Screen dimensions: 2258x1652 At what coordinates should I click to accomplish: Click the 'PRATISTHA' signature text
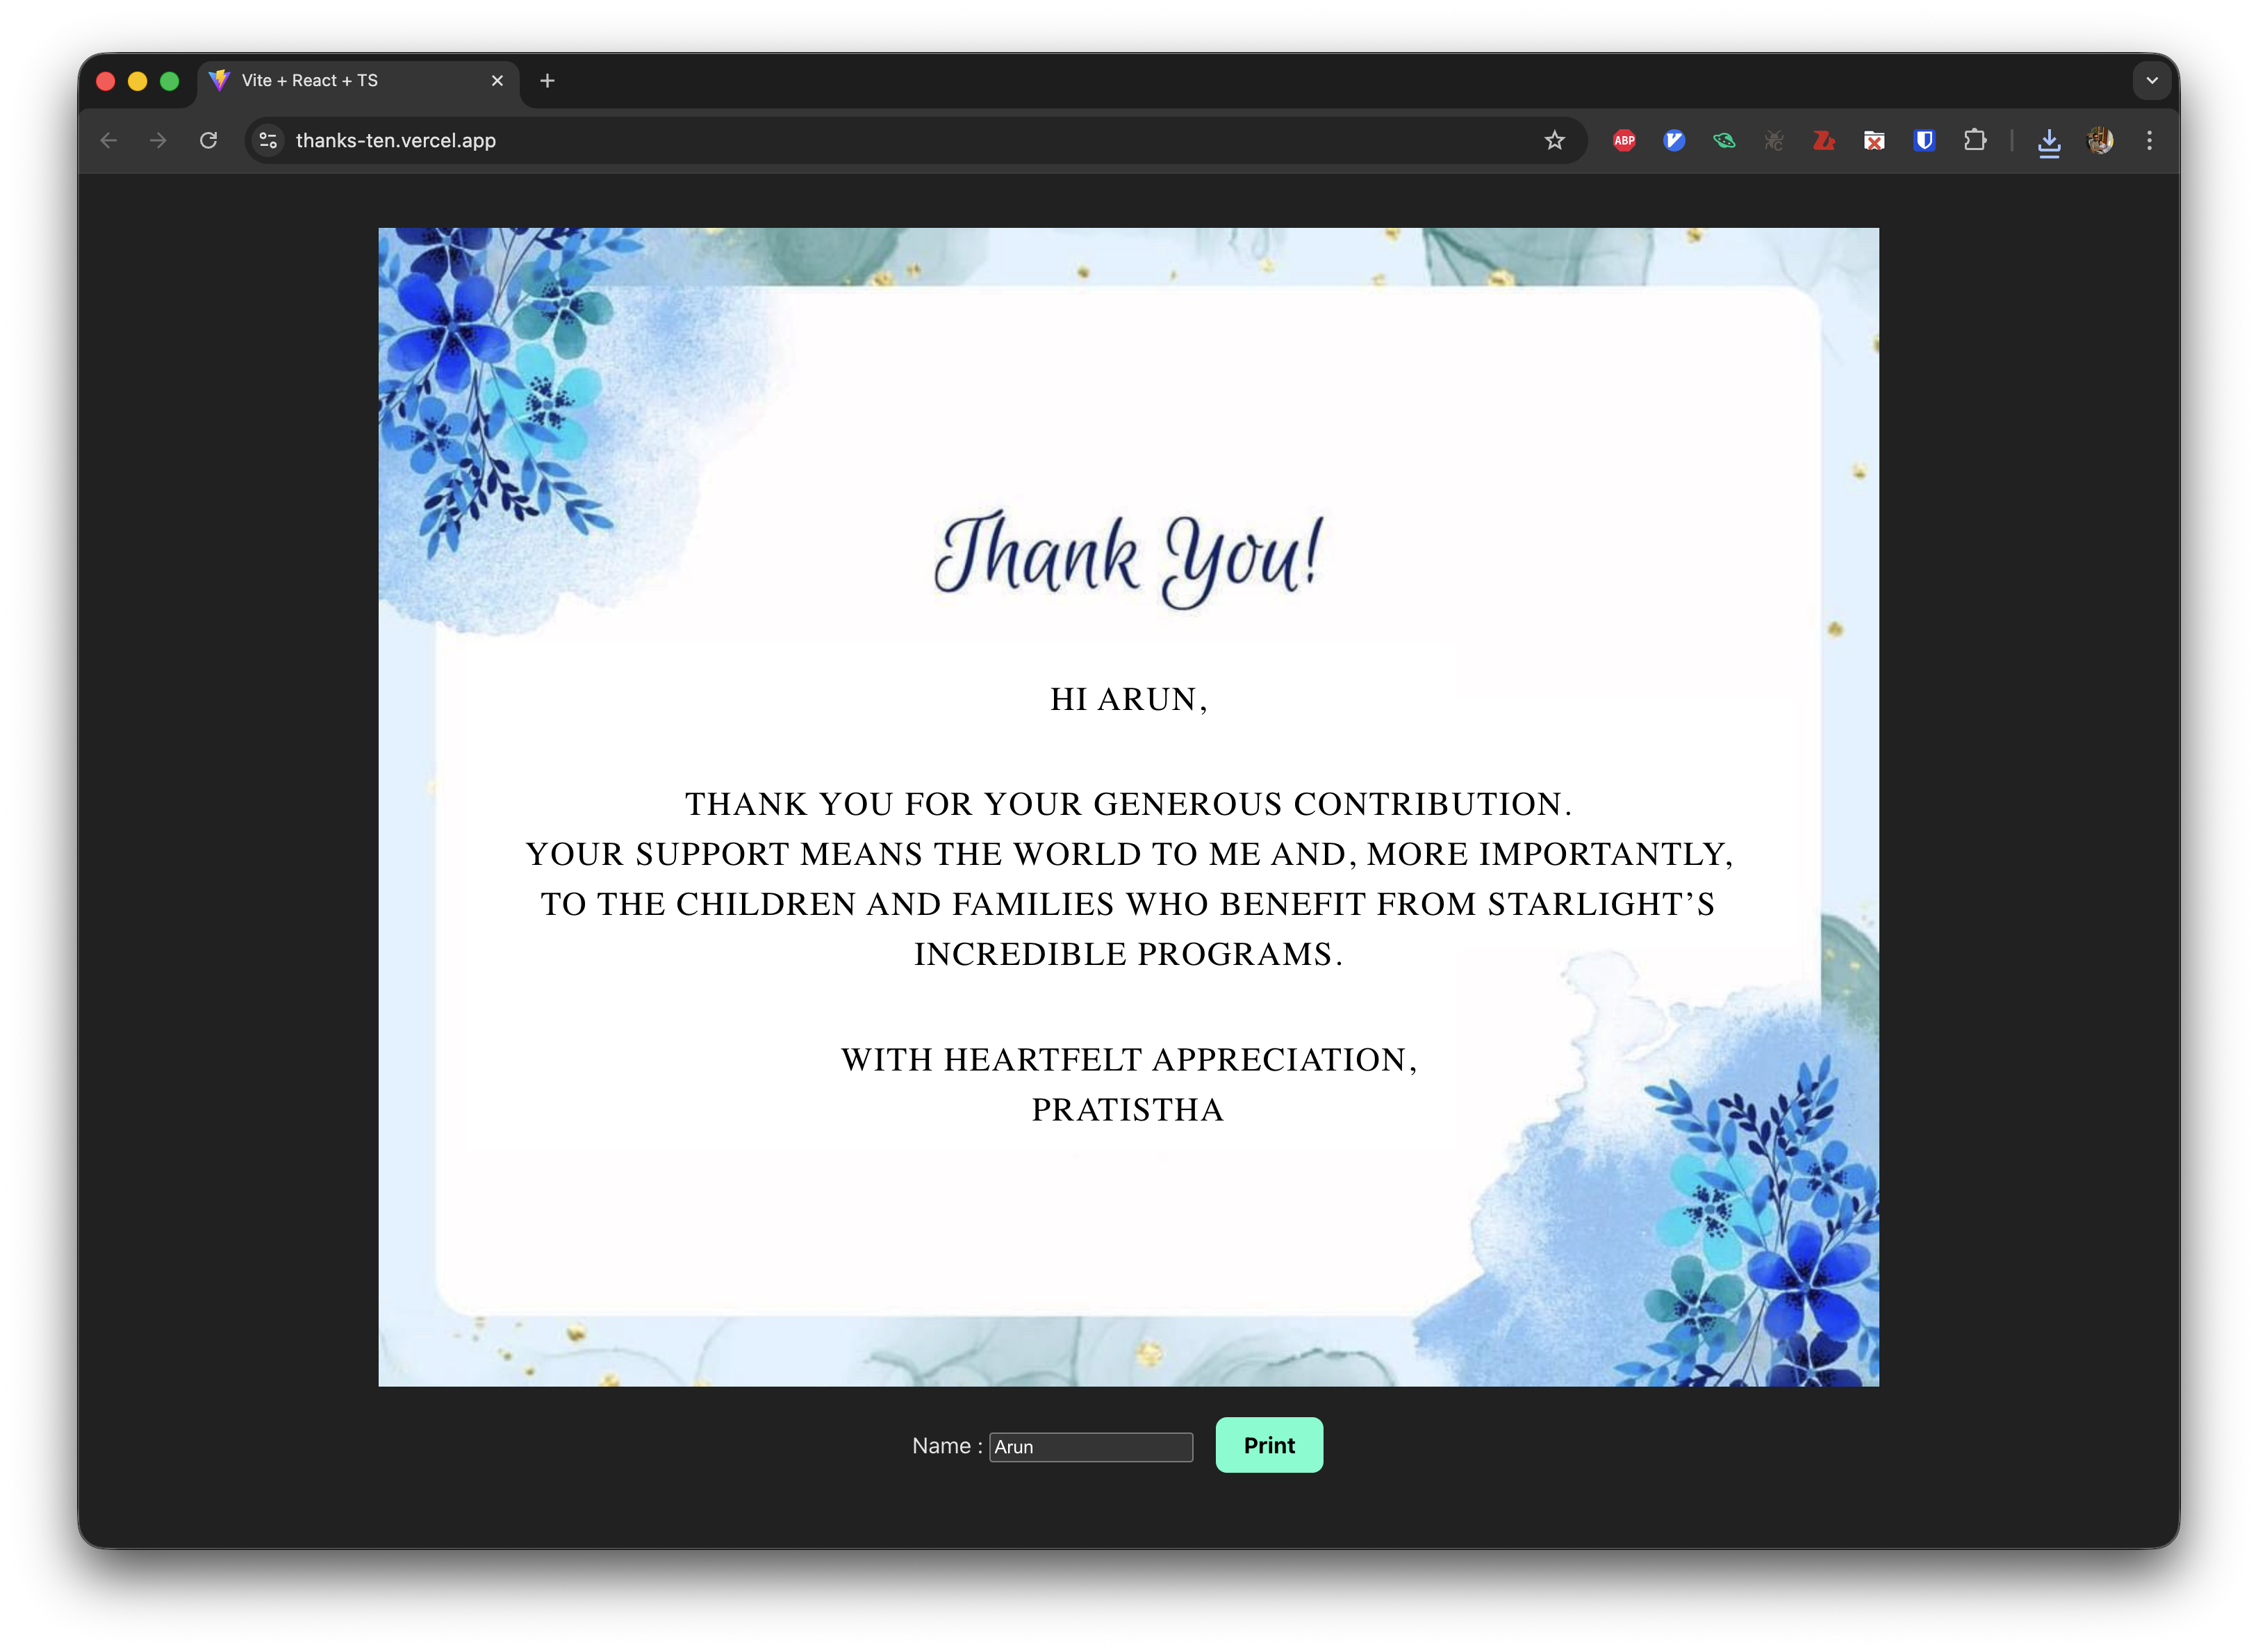(x=1128, y=1110)
